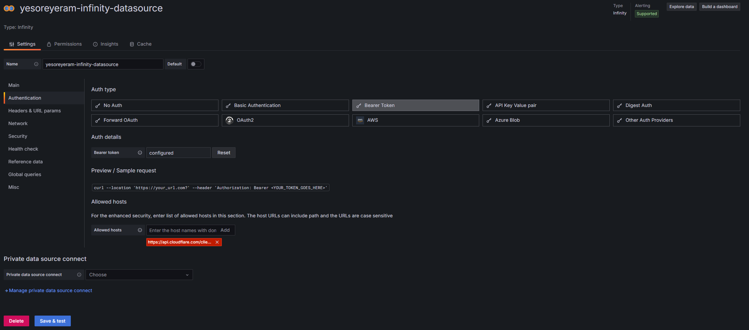Image resolution: width=749 pixels, height=330 pixels.
Task: Click the Private data source connect info icon
Action: [79, 275]
